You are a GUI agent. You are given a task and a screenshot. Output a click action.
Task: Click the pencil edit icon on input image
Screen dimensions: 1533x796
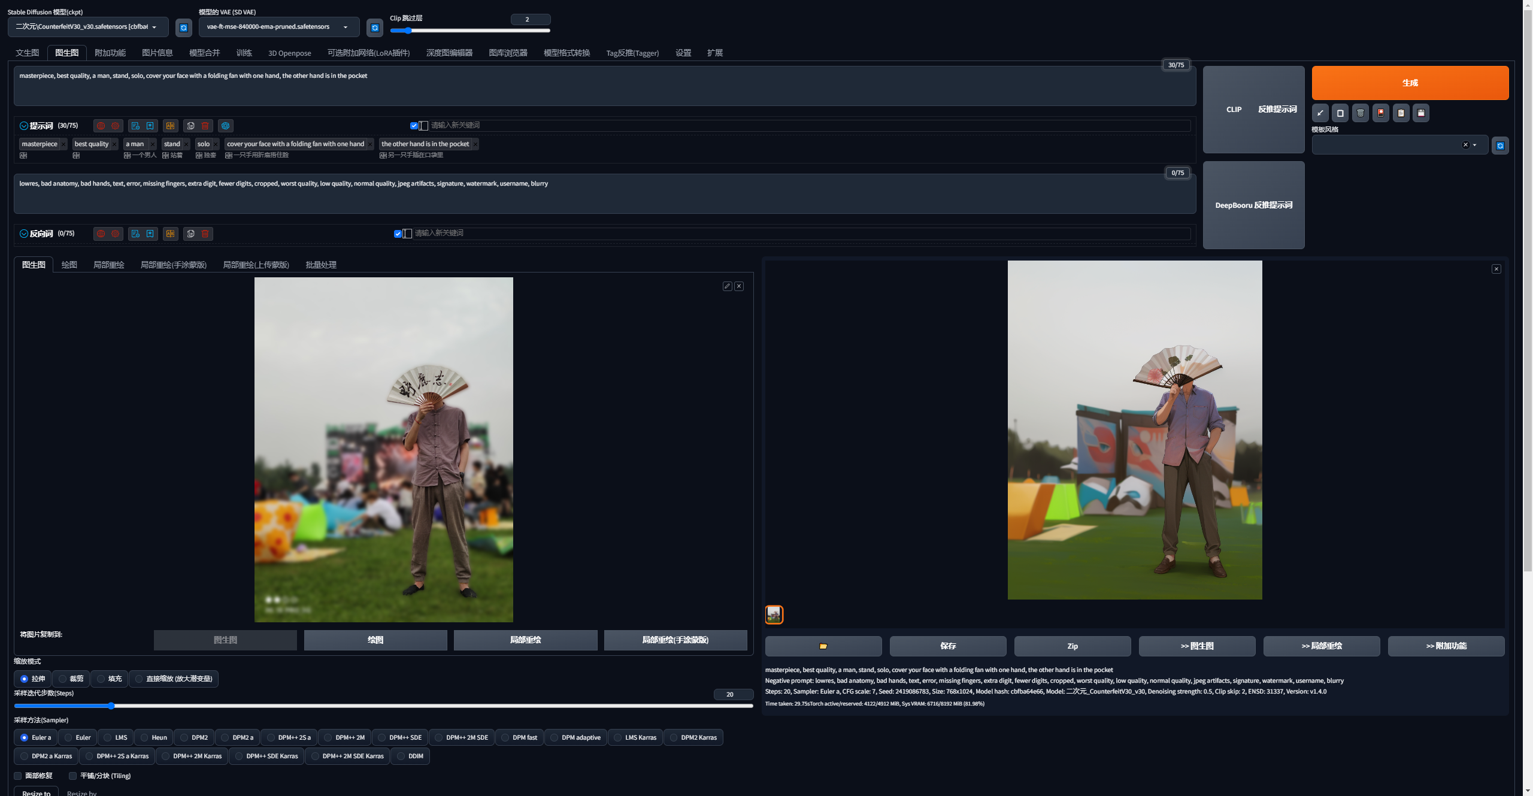pos(727,286)
